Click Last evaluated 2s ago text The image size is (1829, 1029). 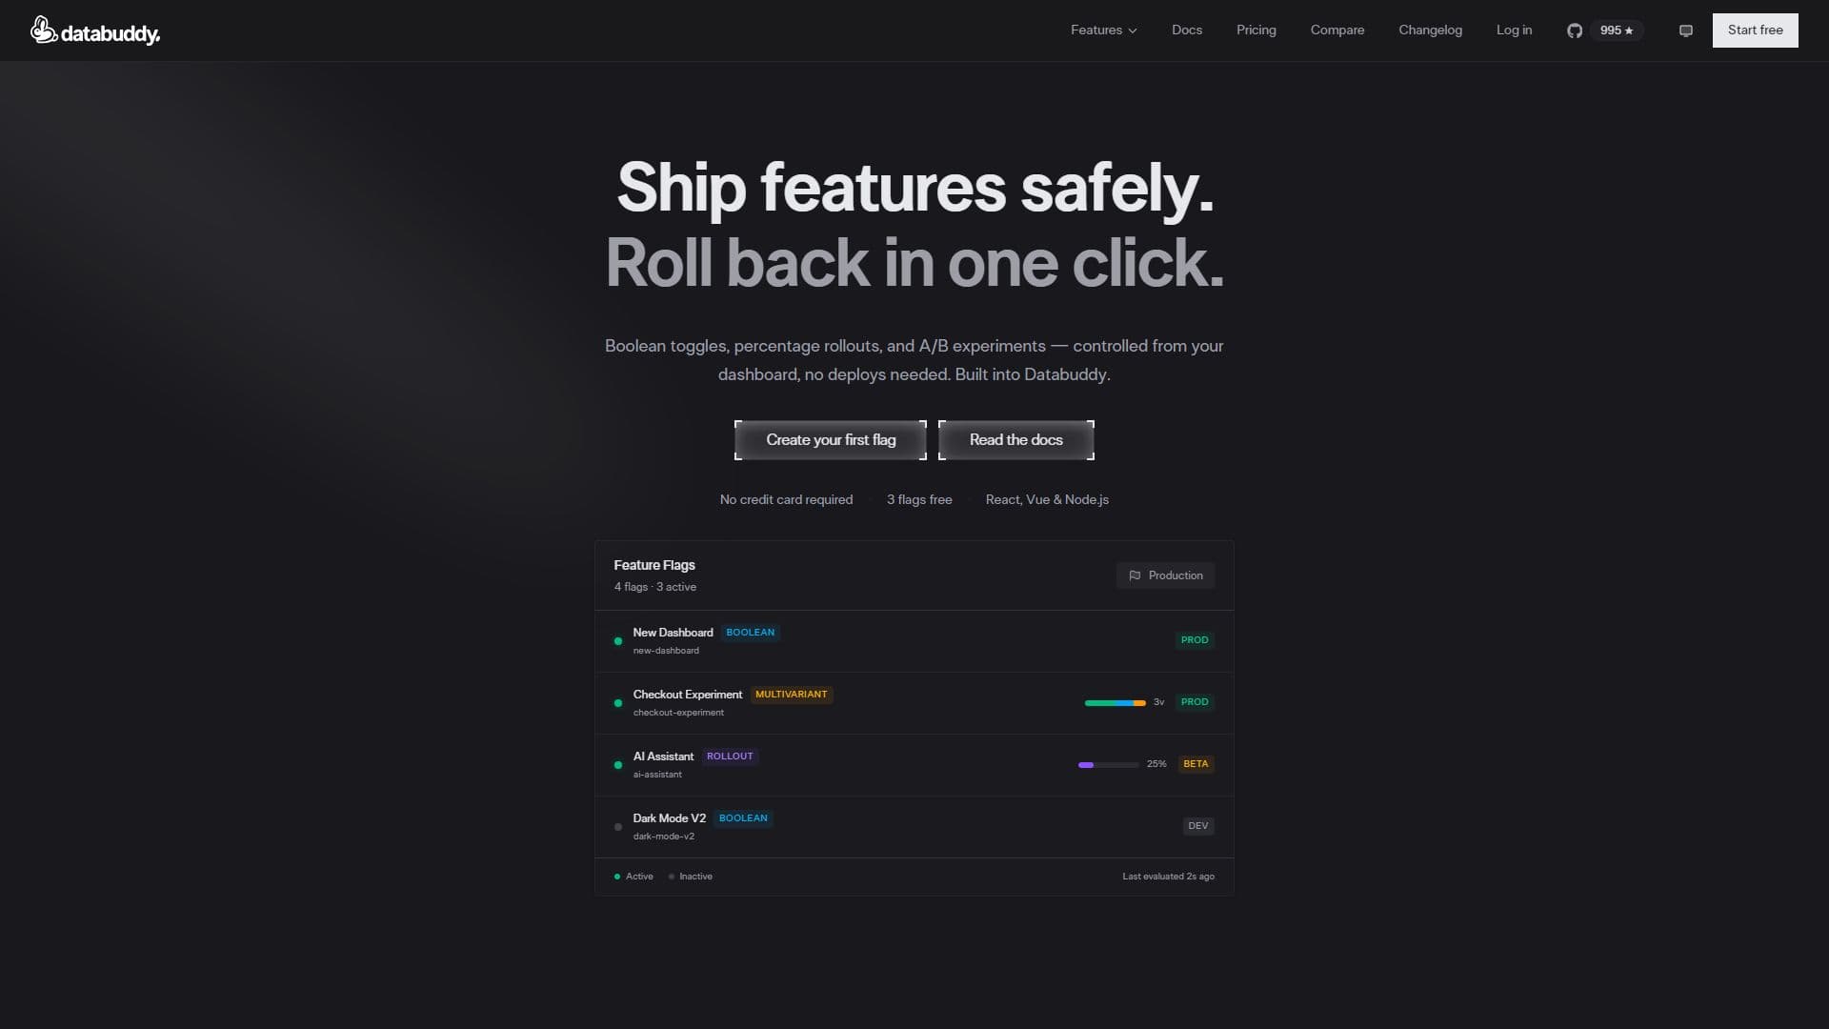(1168, 877)
